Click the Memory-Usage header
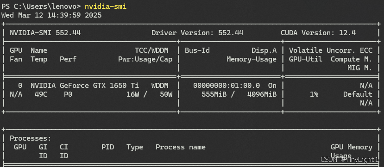Image resolution: width=384 pixels, height=167 pixels. tap(252, 59)
